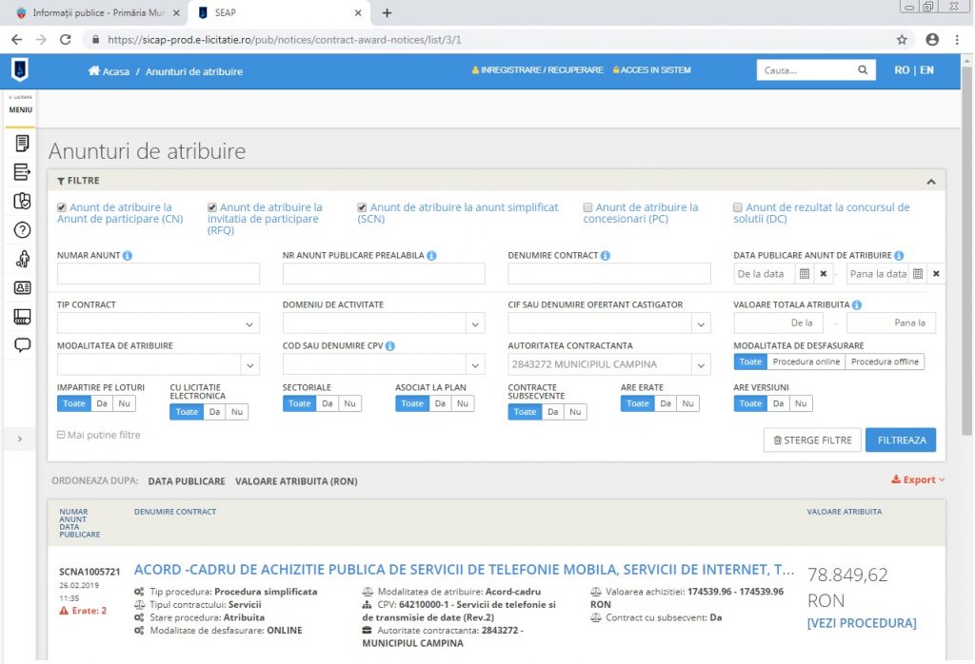Switch to the Informatii publice browser tab
This screenshot has width=975, height=664.
(x=93, y=13)
